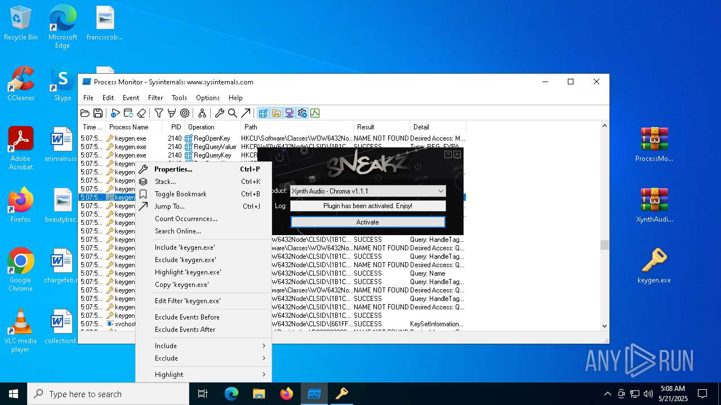The width and height of the screenshot is (721, 405).
Task: Click the Log field in keygen
Action: click(368, 206)
